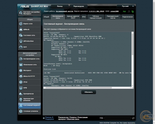Click the System Log (Системный журнал) icon
155x124 pixels.
[21, 105]
